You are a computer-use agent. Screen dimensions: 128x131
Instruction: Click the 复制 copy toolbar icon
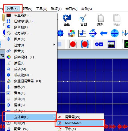pyautogui.click(x=100, y=20)
